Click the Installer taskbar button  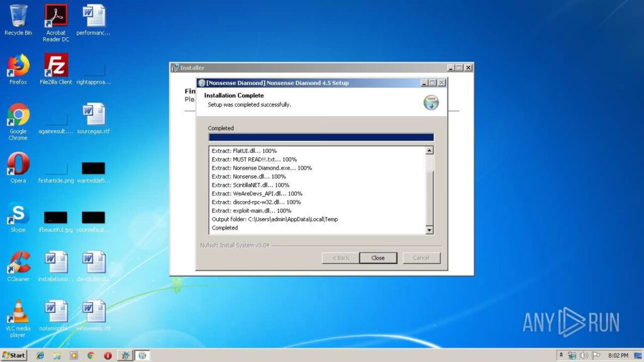[125, 356]
